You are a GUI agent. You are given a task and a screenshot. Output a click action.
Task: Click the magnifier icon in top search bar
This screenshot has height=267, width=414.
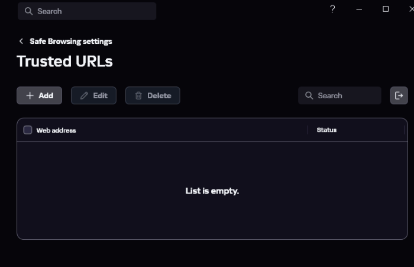tap(28, 11)
